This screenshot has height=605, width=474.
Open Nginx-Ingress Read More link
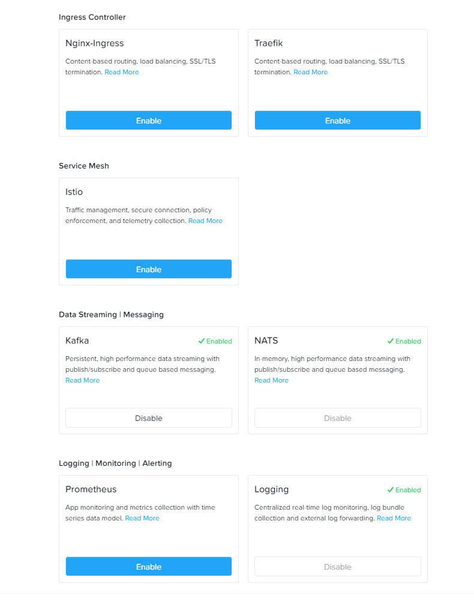click(x=122, y=72)
